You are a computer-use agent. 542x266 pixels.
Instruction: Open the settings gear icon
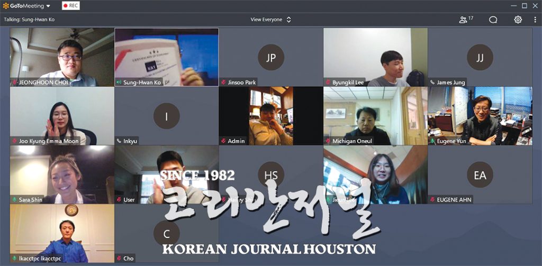click(518, 20)
